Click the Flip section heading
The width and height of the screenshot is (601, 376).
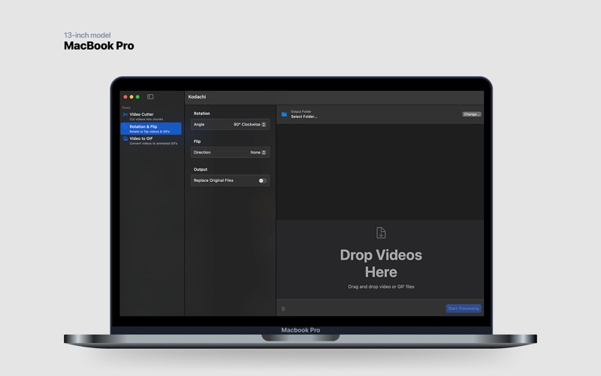[197, 141]
